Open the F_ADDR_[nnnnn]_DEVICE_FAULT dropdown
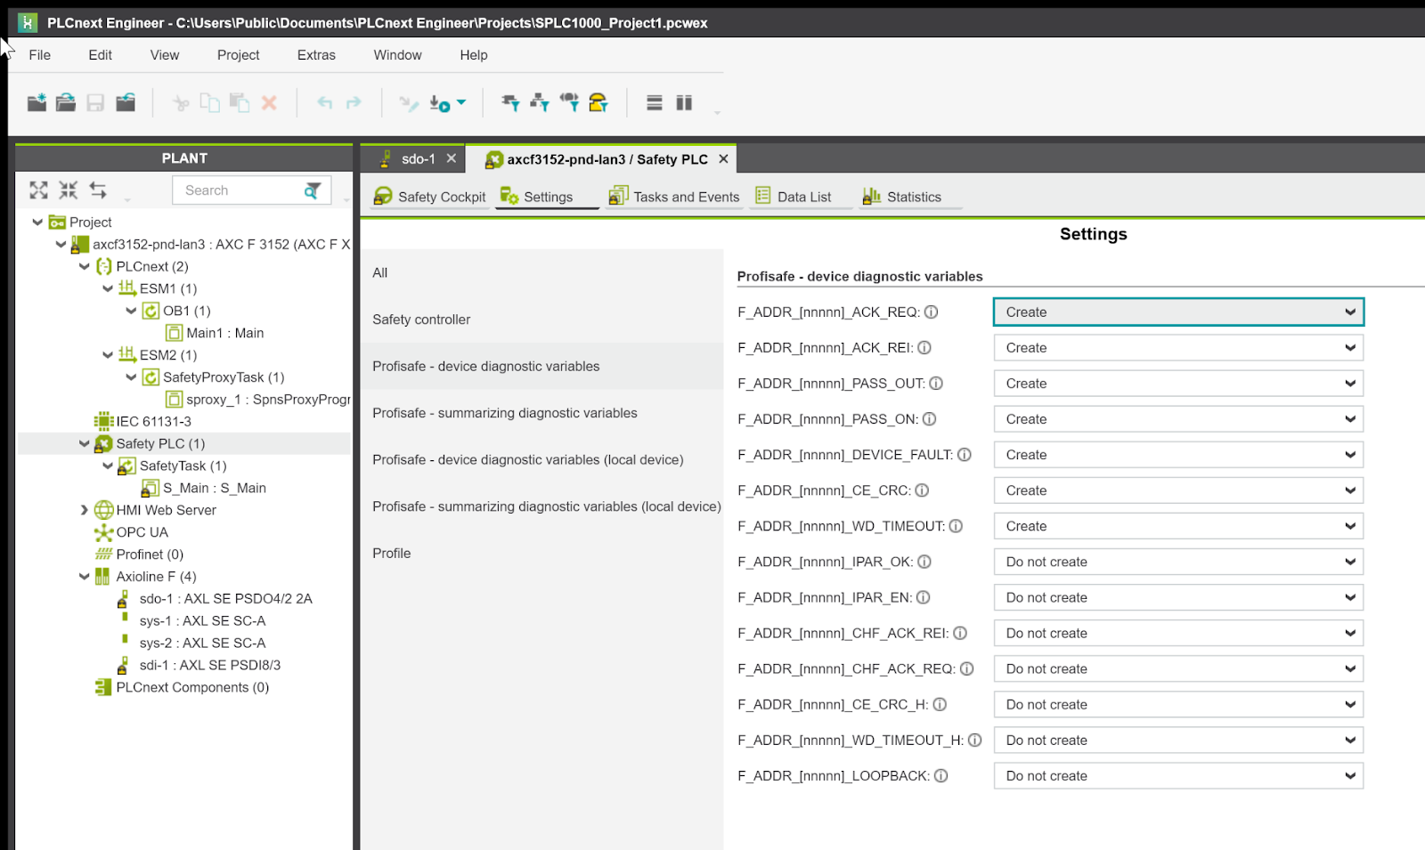 pyautogui.click(x=1178, y=455)
